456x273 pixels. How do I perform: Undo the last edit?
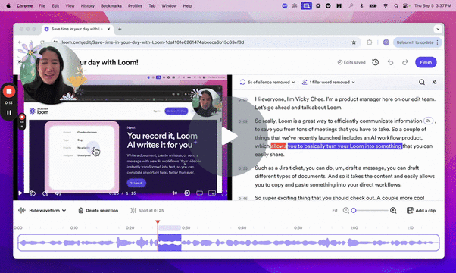390,62
